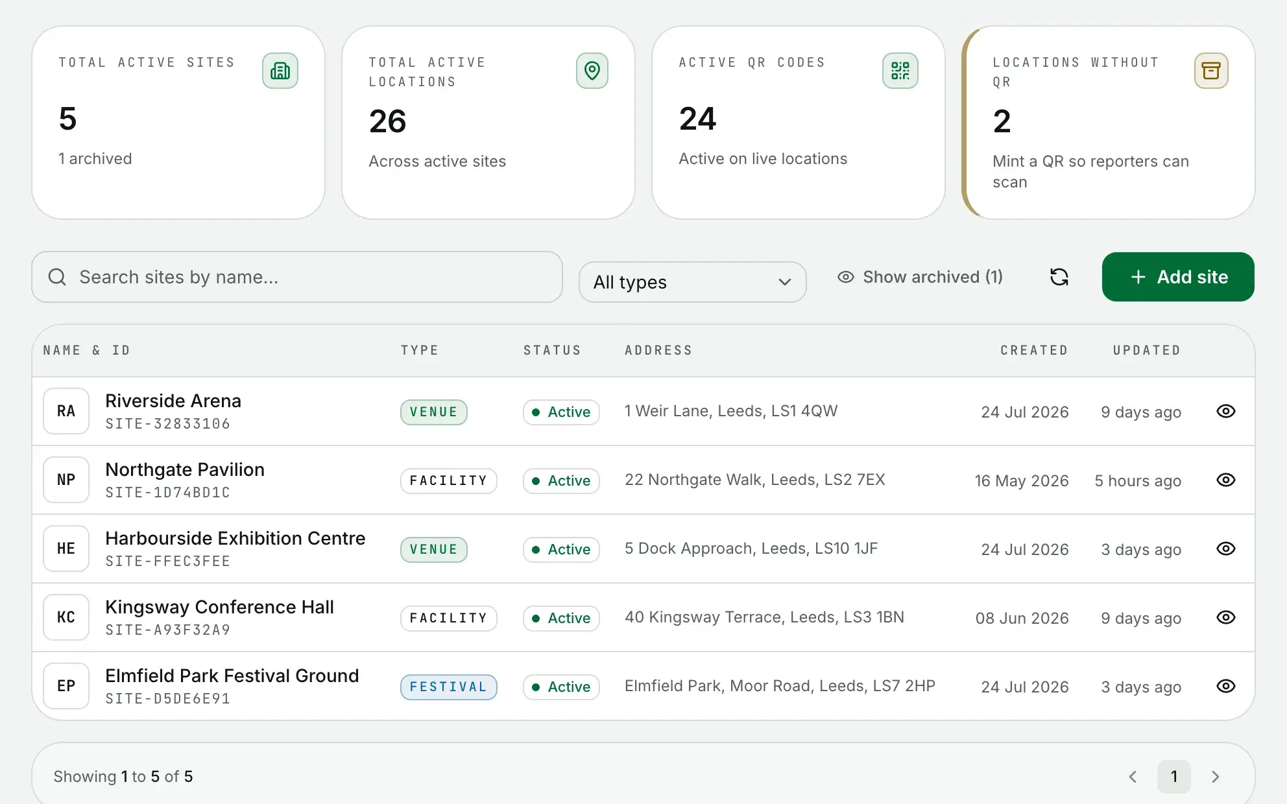This screenshot has height=804, width=1287.
Task: View Harbourside Exhibition Centre via eye icon
Action: point(1226,549)
